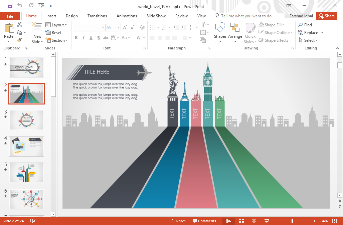The height and width of the screenshot is (225, 343).
Task: Fit slide to current window
Action: pos(335,221)
